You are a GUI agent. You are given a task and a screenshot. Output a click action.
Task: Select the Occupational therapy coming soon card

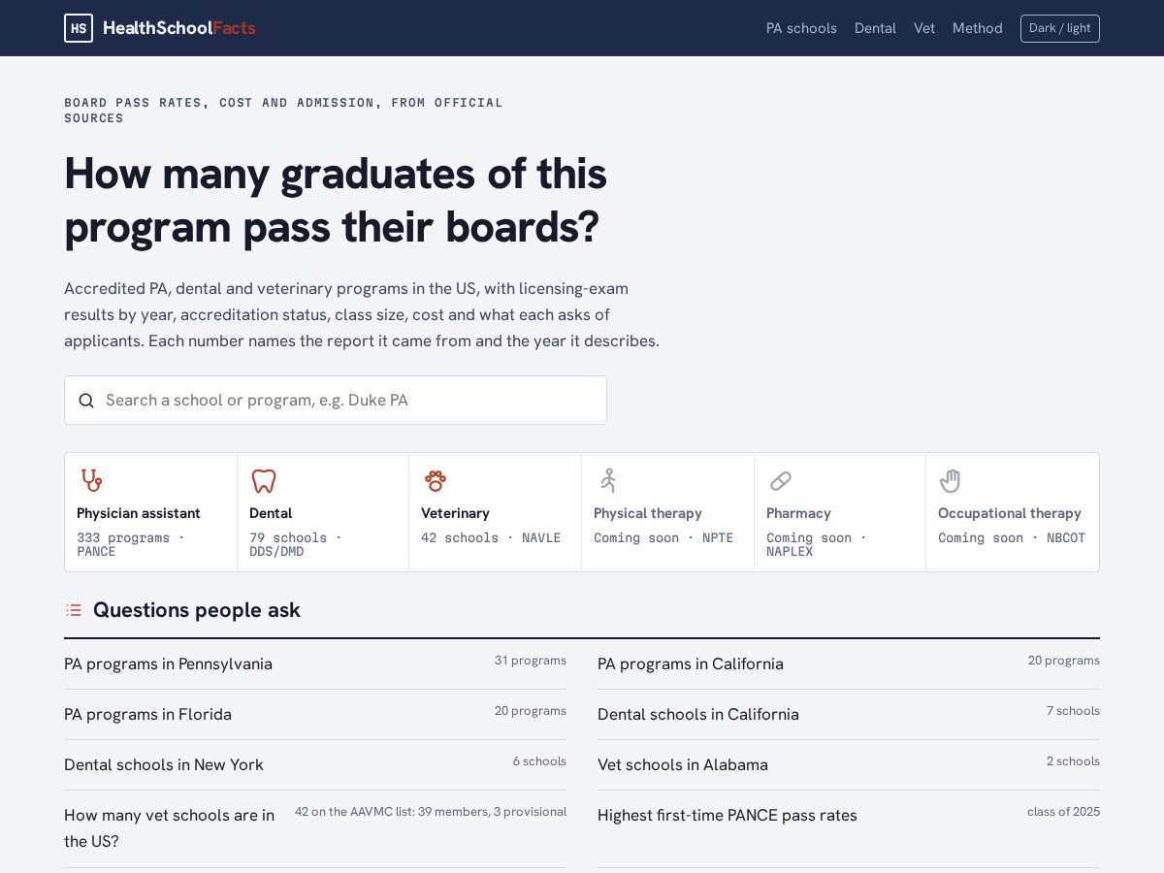pyautogui.click(x=1013, y=512)
